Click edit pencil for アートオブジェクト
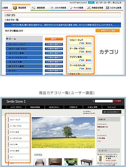 coord(80,69)
